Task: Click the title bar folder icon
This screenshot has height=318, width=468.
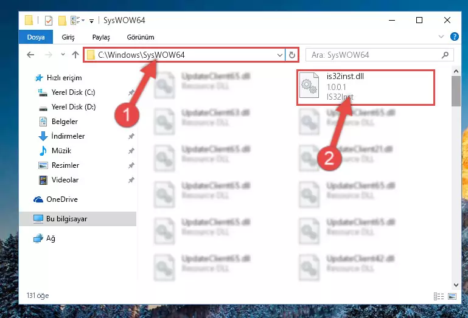Action: (x=29, y=20)
